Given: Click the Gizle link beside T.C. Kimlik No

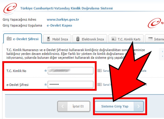Looking at the screenshot, I should point(144,71).
